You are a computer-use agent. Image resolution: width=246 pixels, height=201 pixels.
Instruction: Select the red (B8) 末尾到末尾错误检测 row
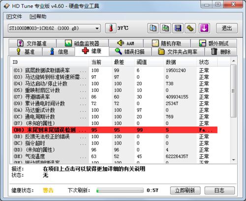[115, 130]
